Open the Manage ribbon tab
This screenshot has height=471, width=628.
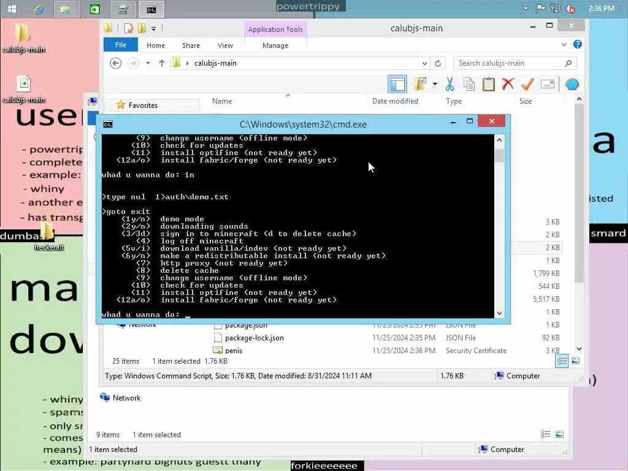(275, 45)
